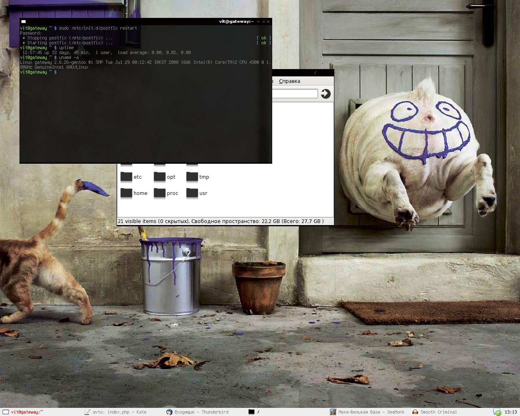
Task: Minimize the vit@gateway terminal window
Action: (258, 22)
